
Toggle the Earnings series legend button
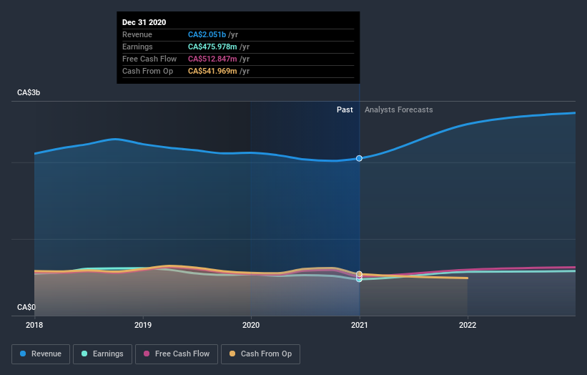coord(102,354)
